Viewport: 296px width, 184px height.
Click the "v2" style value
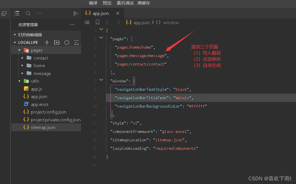(x=135, y=123)
